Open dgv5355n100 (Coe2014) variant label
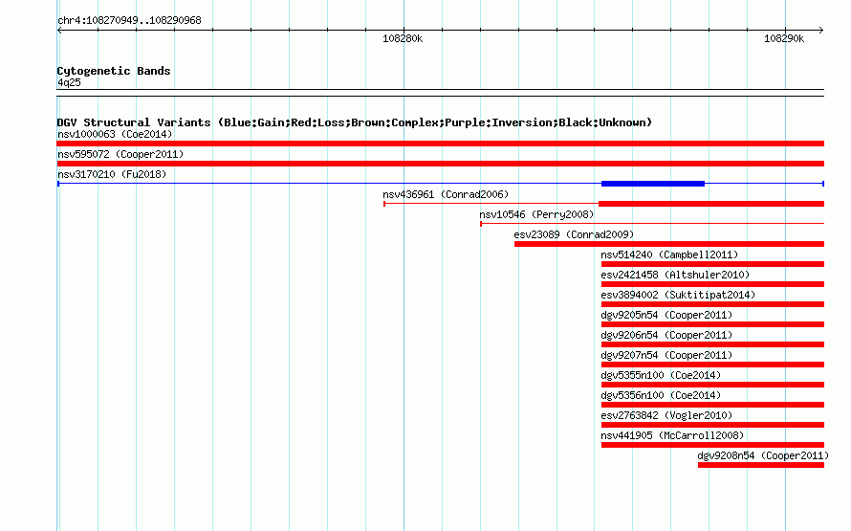Viewport: 851px width, 531px height. (x=661, y=375)
